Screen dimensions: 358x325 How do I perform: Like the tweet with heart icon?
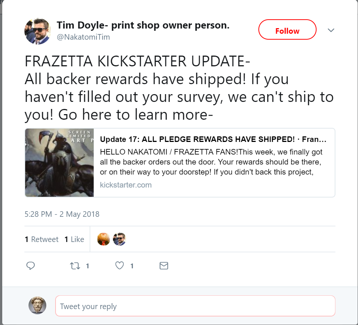(x=120, y=266)
